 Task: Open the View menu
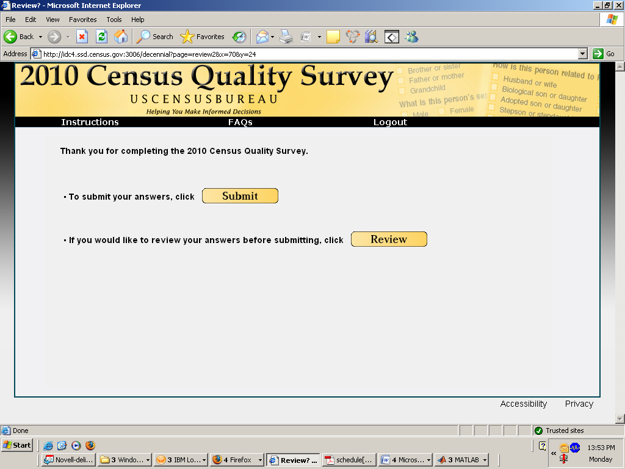click(x=52, y=20)
